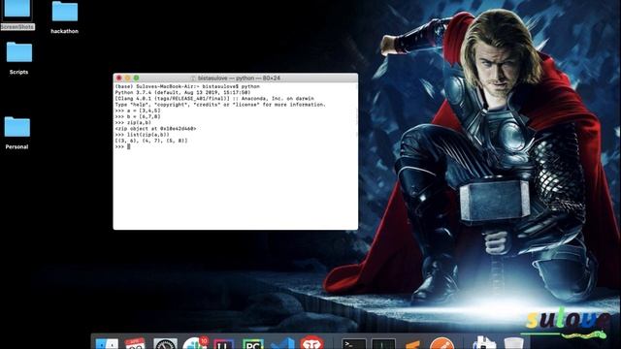Zoom the Terminal window with green button
Viewport: 621px width, 349px height.
coord(136,78)
